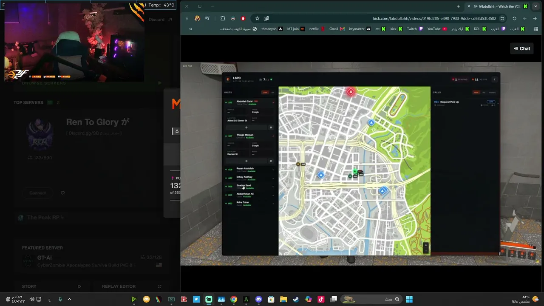Collapse Thiago Morgan unit details

tap(273, 136)
